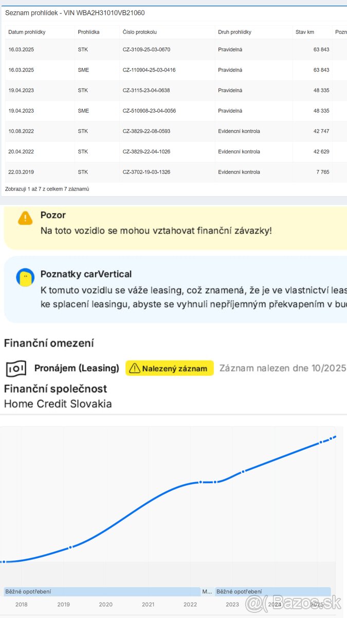Select the 2019 data point on the chart
The image size is (347, 618).
(x=70, y=547)
